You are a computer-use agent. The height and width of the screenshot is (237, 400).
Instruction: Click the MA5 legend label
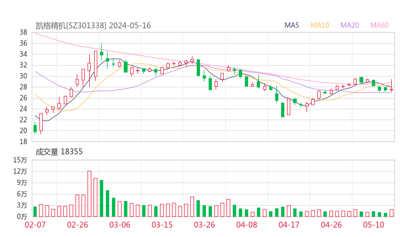(291, 25)
